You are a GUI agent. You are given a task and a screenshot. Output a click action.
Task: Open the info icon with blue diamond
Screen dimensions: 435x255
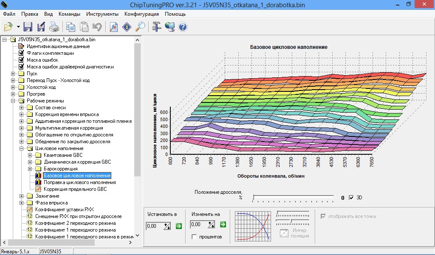click(127, 27)
